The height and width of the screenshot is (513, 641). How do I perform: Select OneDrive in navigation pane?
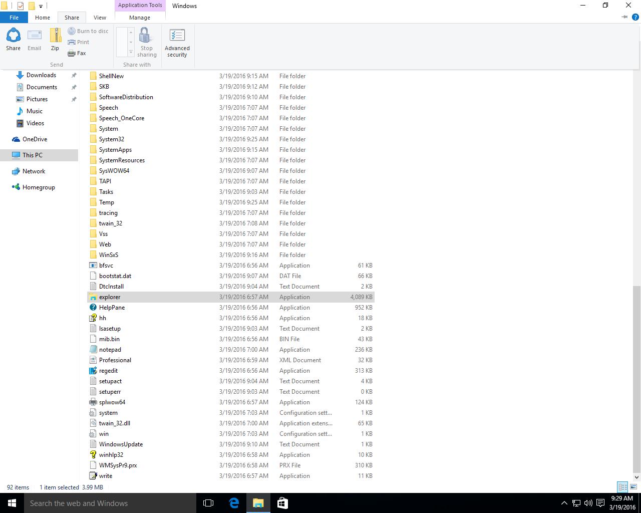[35, 139]
